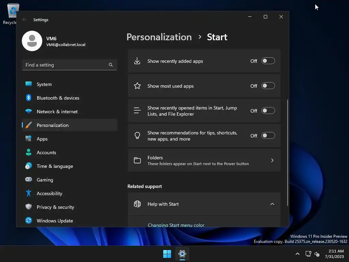Viewport: 349px width, 262px height.
Task: Enable Show recently added apps toggle
Action: coord(268,61)
